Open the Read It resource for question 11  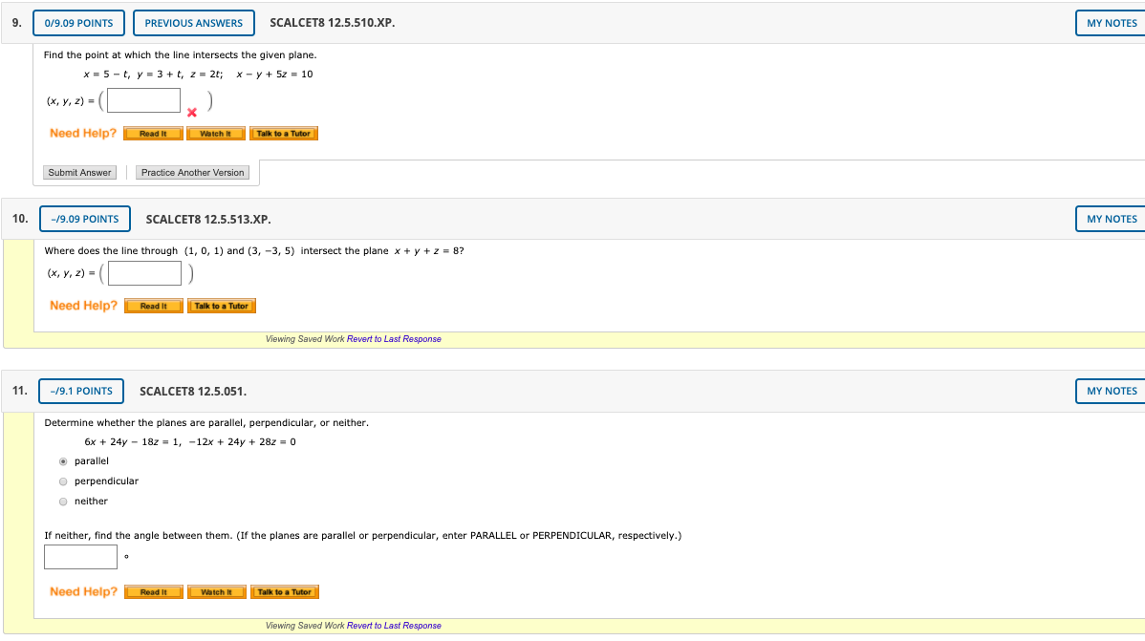(154, 591)
